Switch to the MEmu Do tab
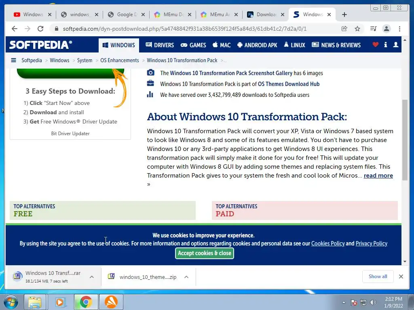Screen dimensions: 414x310 173,15
